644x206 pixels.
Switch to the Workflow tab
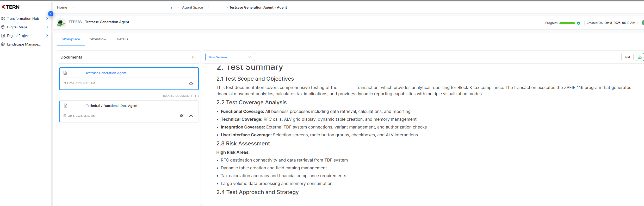[98, 39]
